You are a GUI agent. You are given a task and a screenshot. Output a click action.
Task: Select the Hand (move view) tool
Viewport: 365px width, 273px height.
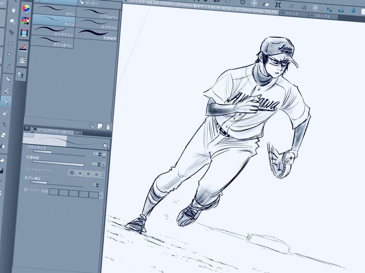coord(13,10)
